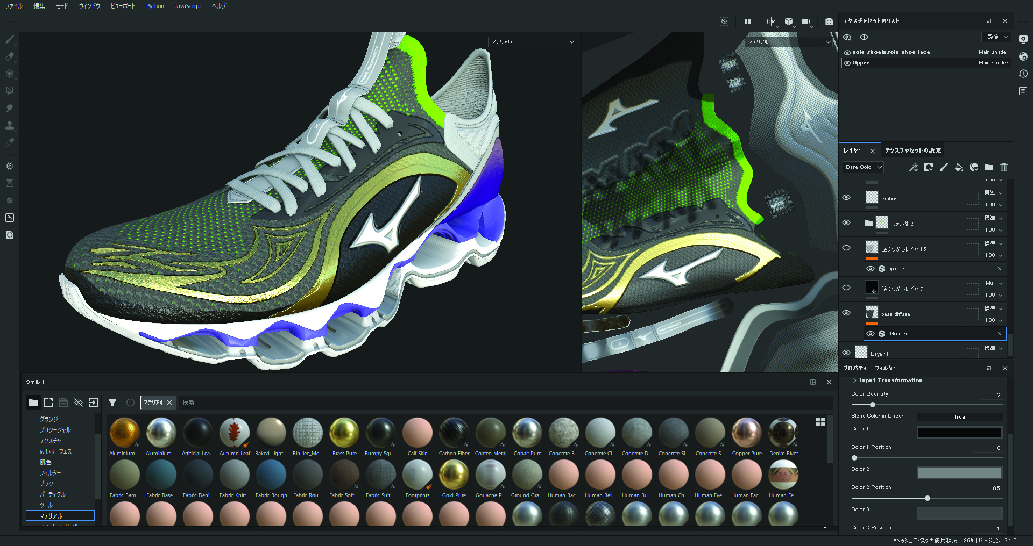The image size is (1033, 546).
Task: Open the Color 2 gray swatch
Action: tap(959, 473)
